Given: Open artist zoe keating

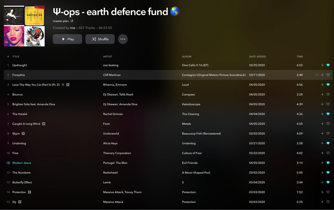Looking at the screenshot, I should pos(111,65).
